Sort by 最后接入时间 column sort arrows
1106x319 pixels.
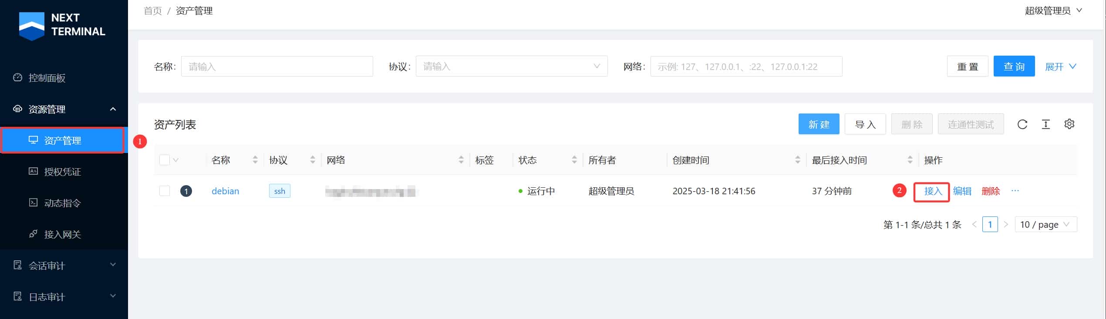910,160
